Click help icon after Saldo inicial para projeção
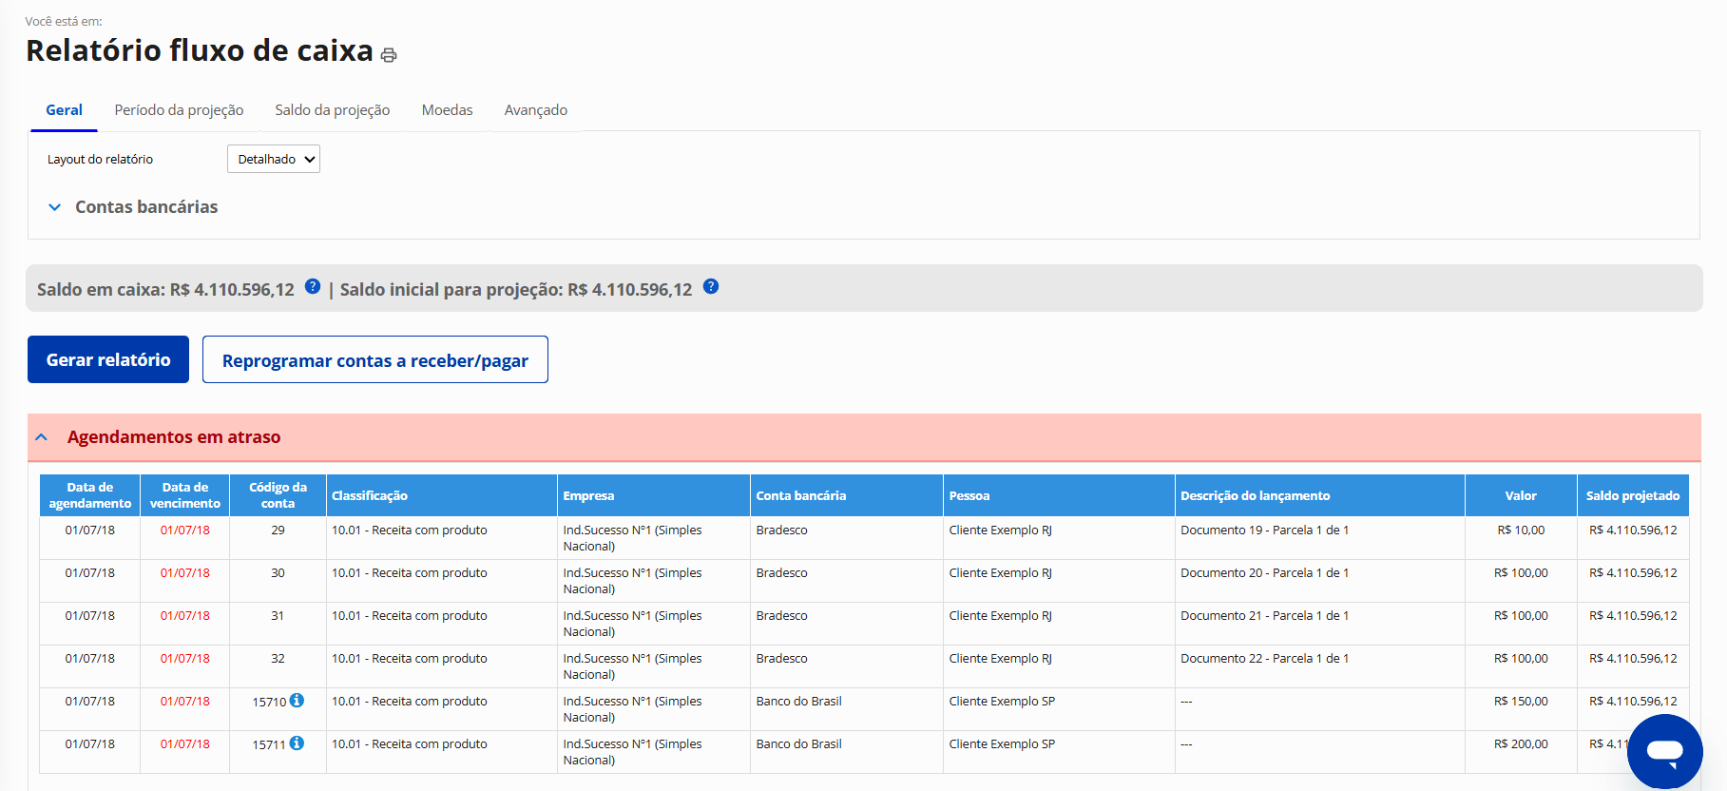This screenshot has height=791, width=1727. coord(711,287)
